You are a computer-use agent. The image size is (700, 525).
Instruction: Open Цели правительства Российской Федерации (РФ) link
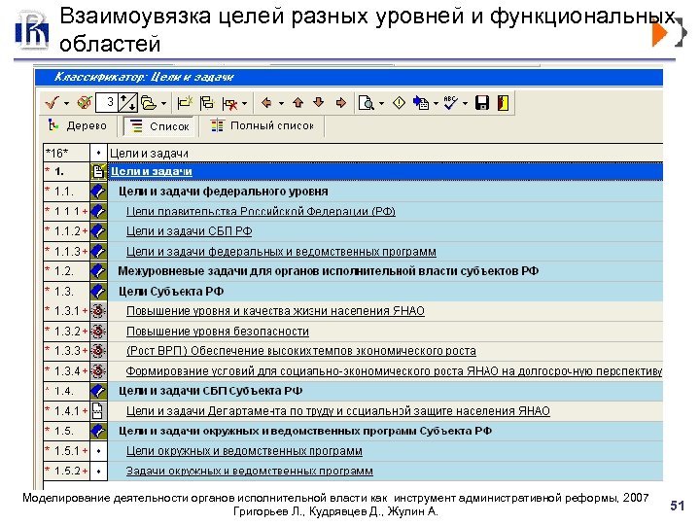pyautogui.click(x=261, y=212)
